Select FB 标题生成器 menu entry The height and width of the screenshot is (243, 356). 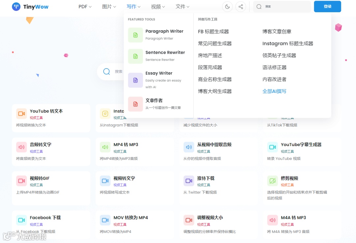(213, 32)
